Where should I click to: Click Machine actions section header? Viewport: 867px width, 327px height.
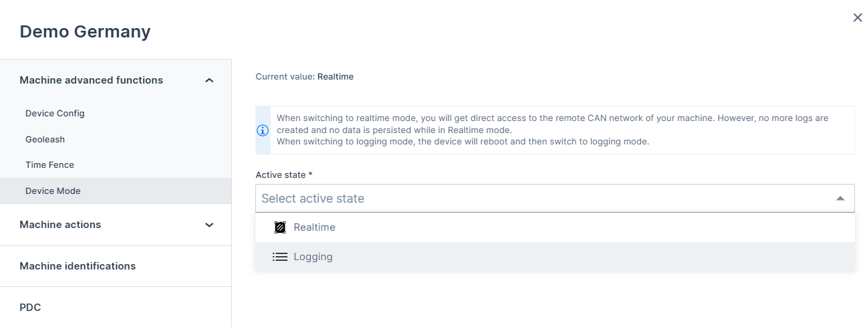click(60, 225)
